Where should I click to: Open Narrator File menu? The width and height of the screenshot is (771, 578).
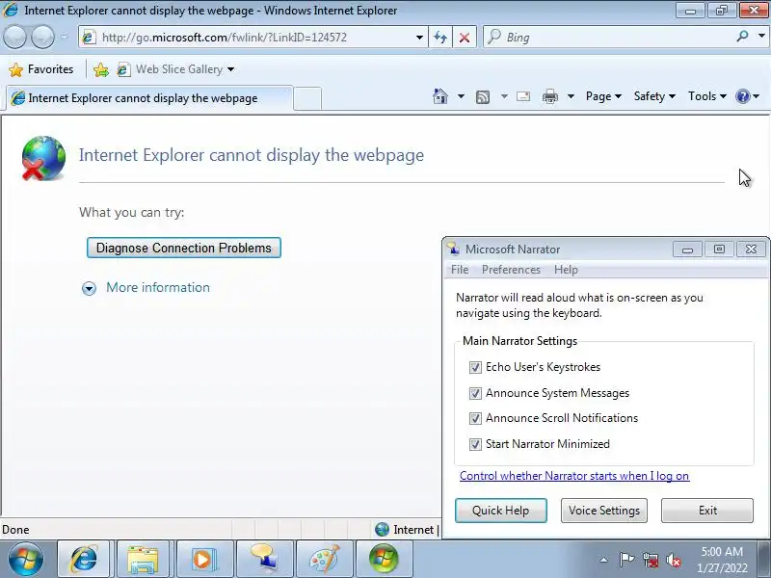(460, 270)
